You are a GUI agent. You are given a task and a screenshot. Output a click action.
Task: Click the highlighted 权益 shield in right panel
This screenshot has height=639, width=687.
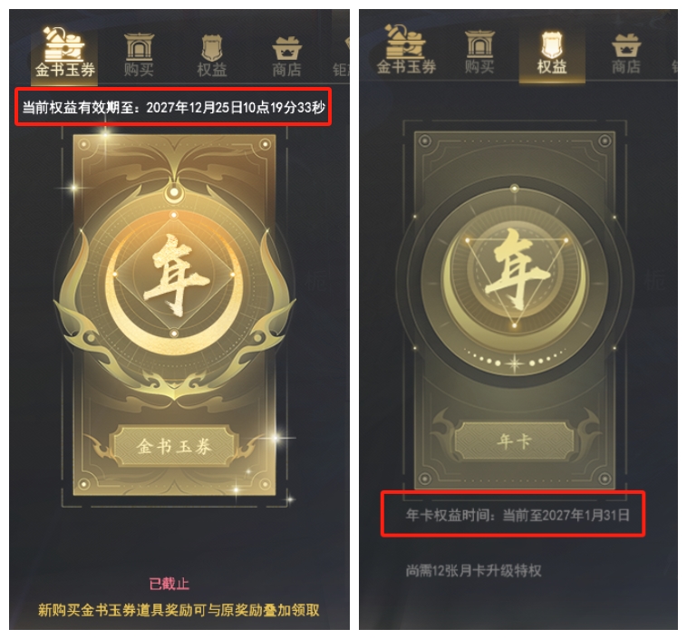pyautogui.click(x=552, y=44)
